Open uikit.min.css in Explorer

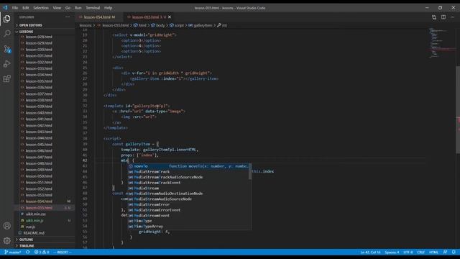pos(36,214)
